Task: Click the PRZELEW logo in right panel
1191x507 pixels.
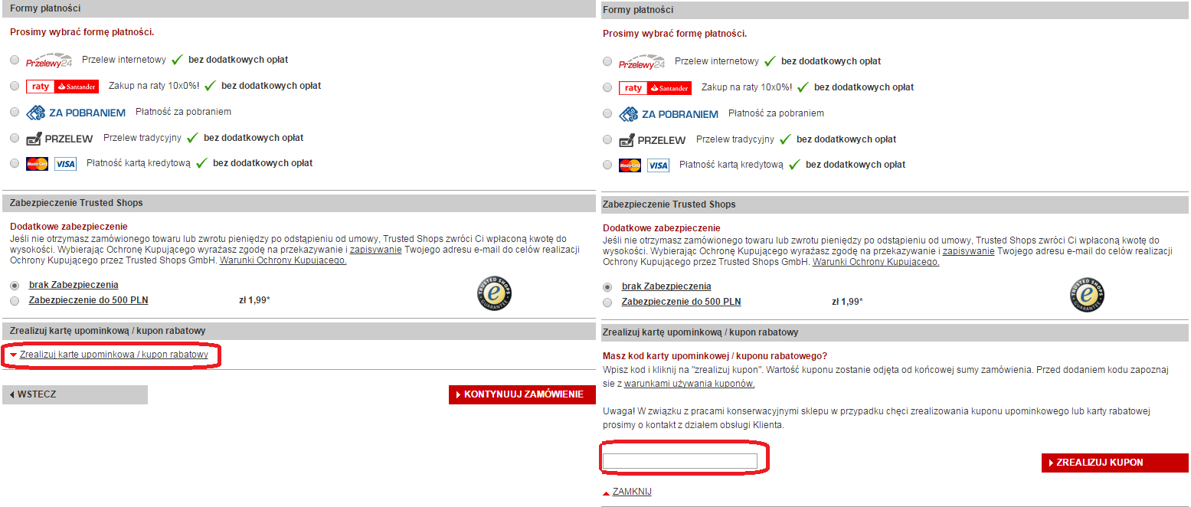Action: [653, 140]
